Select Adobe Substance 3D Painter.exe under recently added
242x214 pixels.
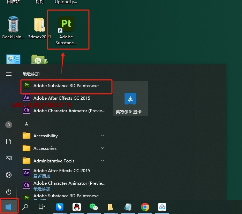pos(66,86)
